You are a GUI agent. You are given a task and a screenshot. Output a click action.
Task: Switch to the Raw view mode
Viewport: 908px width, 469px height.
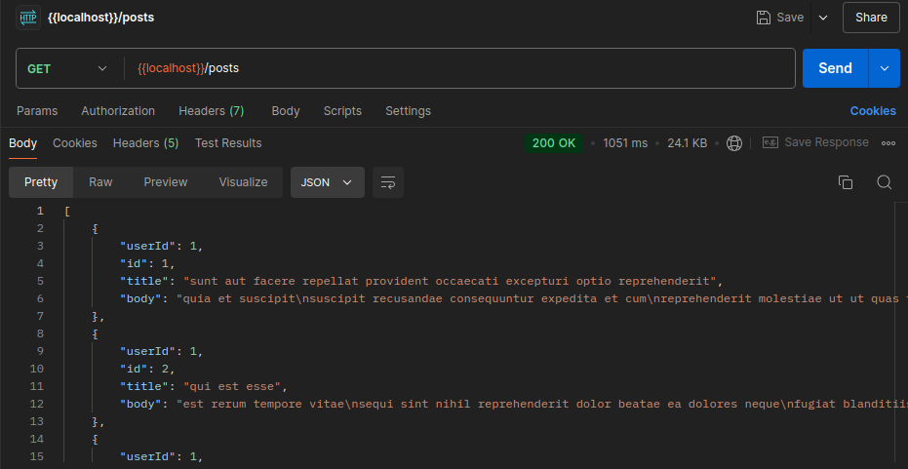(100, 182)
